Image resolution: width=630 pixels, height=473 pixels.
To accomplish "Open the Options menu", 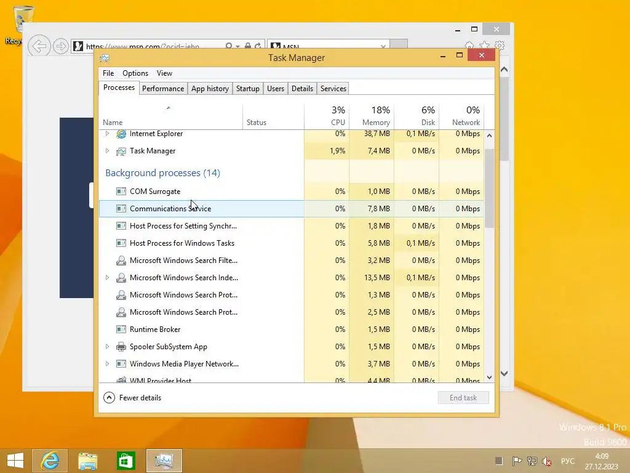I will tap(135, 73).
